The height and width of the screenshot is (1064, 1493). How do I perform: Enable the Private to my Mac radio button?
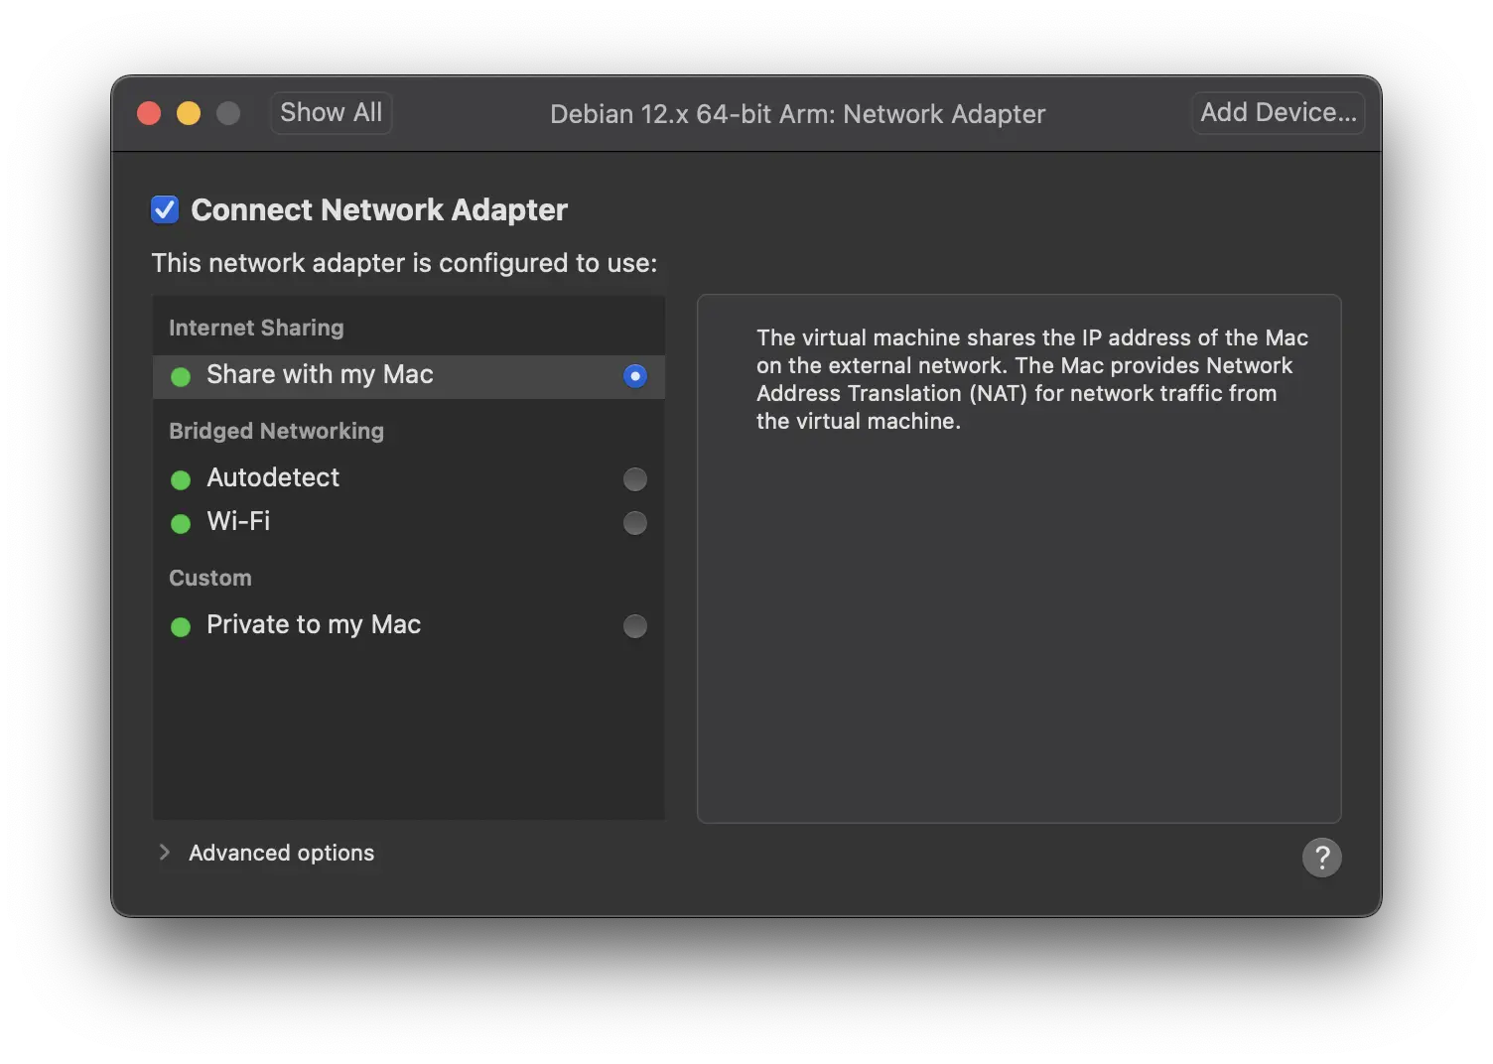[x=635, y=626]
